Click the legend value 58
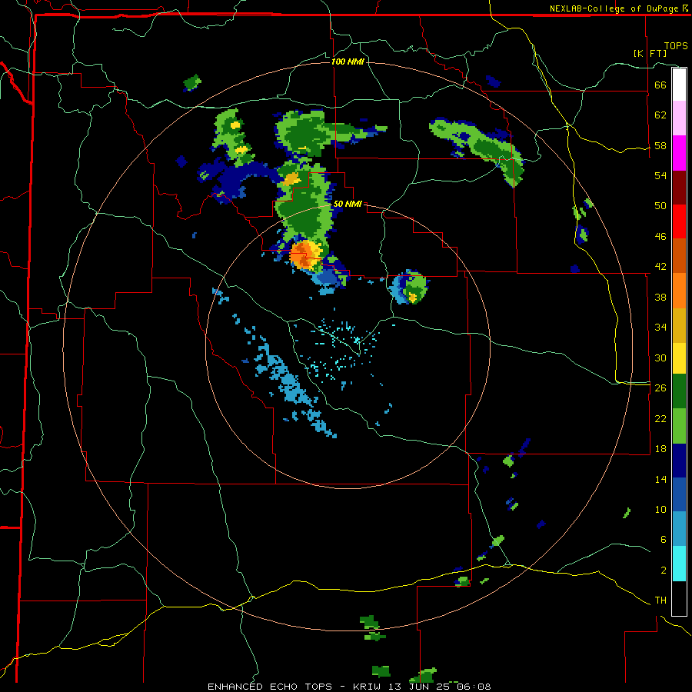This screenshot has height=692, width=692. pos(660,145)
